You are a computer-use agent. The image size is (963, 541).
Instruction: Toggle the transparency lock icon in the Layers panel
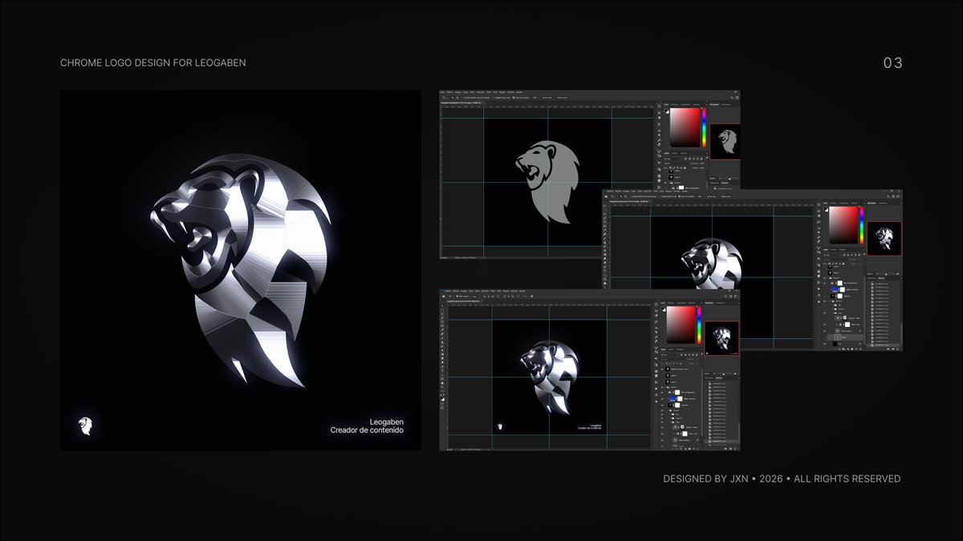[x=667, y=363]
